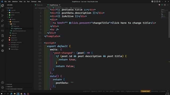Toggle the bottom panel layout button
The width and height of the screenshot is (170, 95).
point(155,2)
